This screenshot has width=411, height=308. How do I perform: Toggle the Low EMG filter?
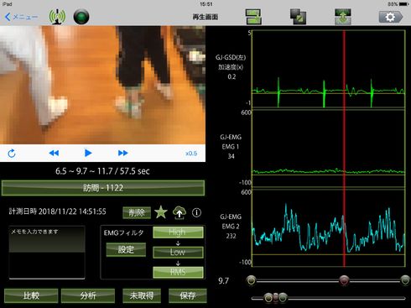tap(178, 252)
